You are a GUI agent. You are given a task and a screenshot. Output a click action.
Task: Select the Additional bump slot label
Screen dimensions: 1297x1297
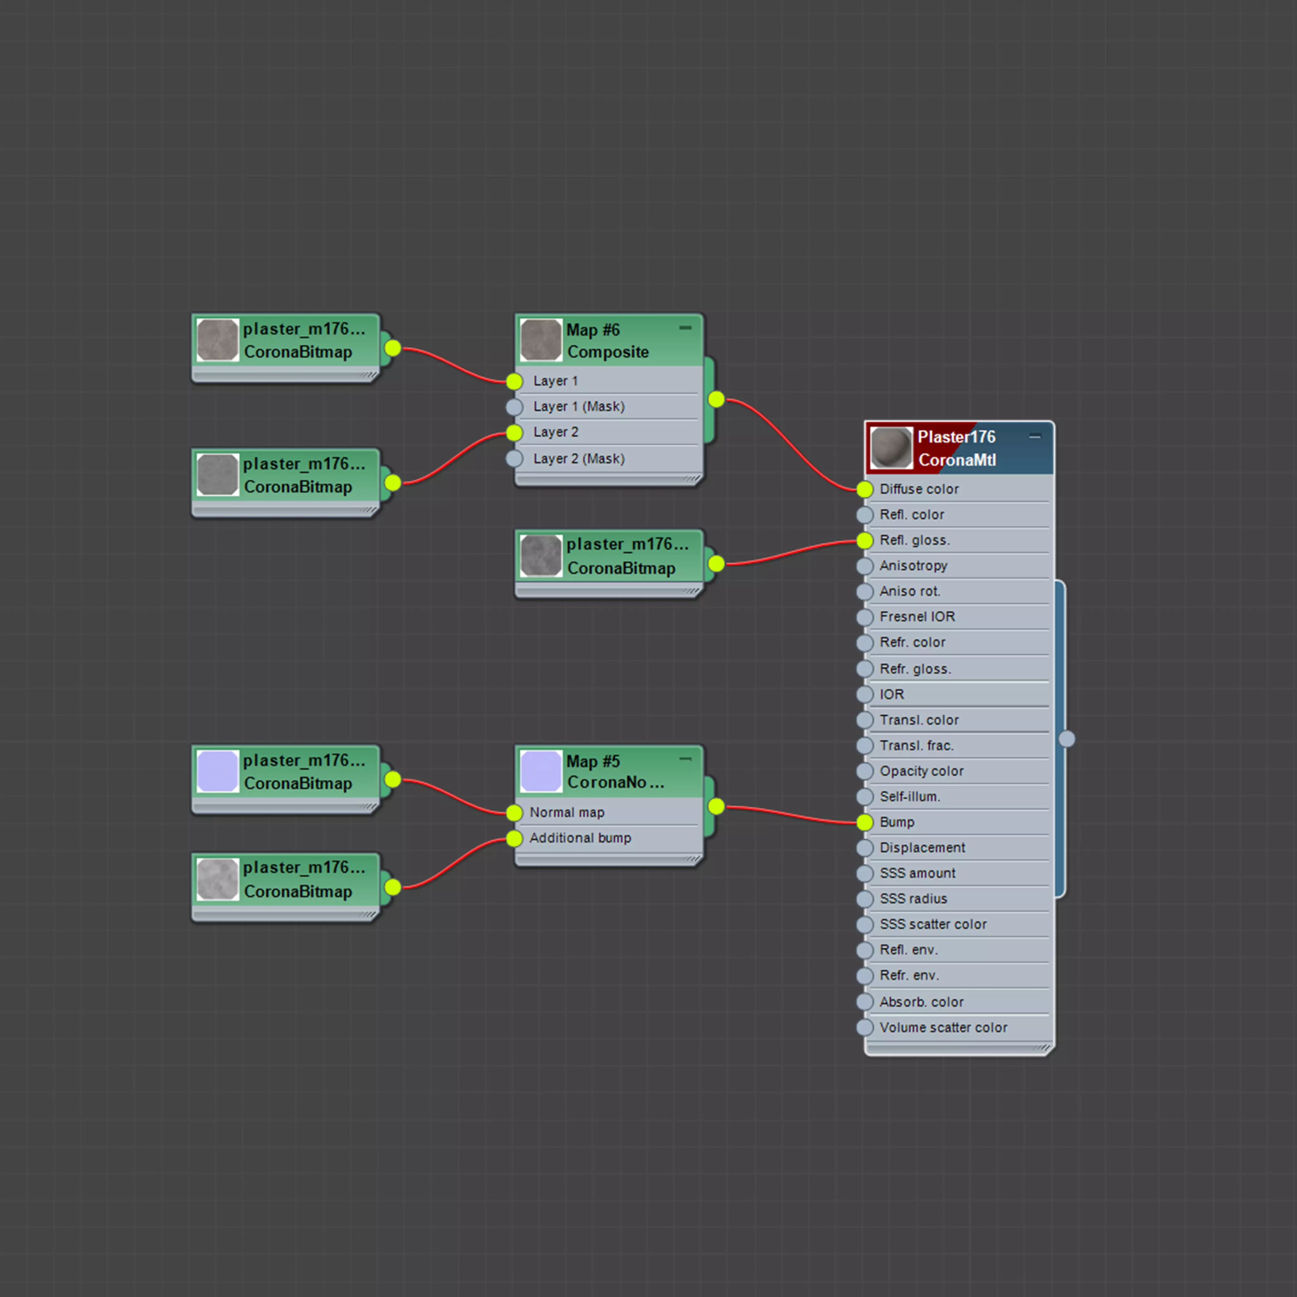tap(580, 838)
